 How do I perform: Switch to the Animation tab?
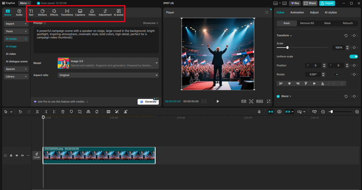tap(297, 13)
